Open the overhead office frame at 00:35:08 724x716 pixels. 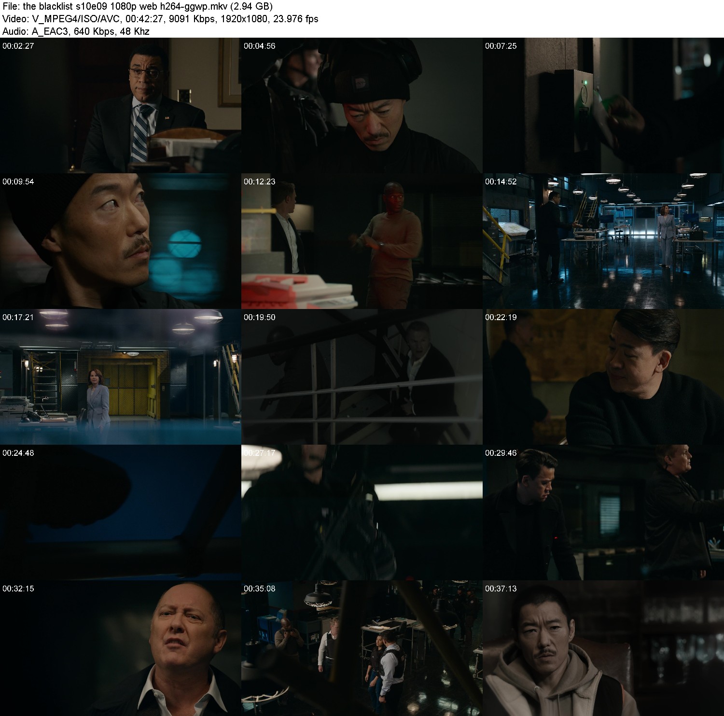362,648
